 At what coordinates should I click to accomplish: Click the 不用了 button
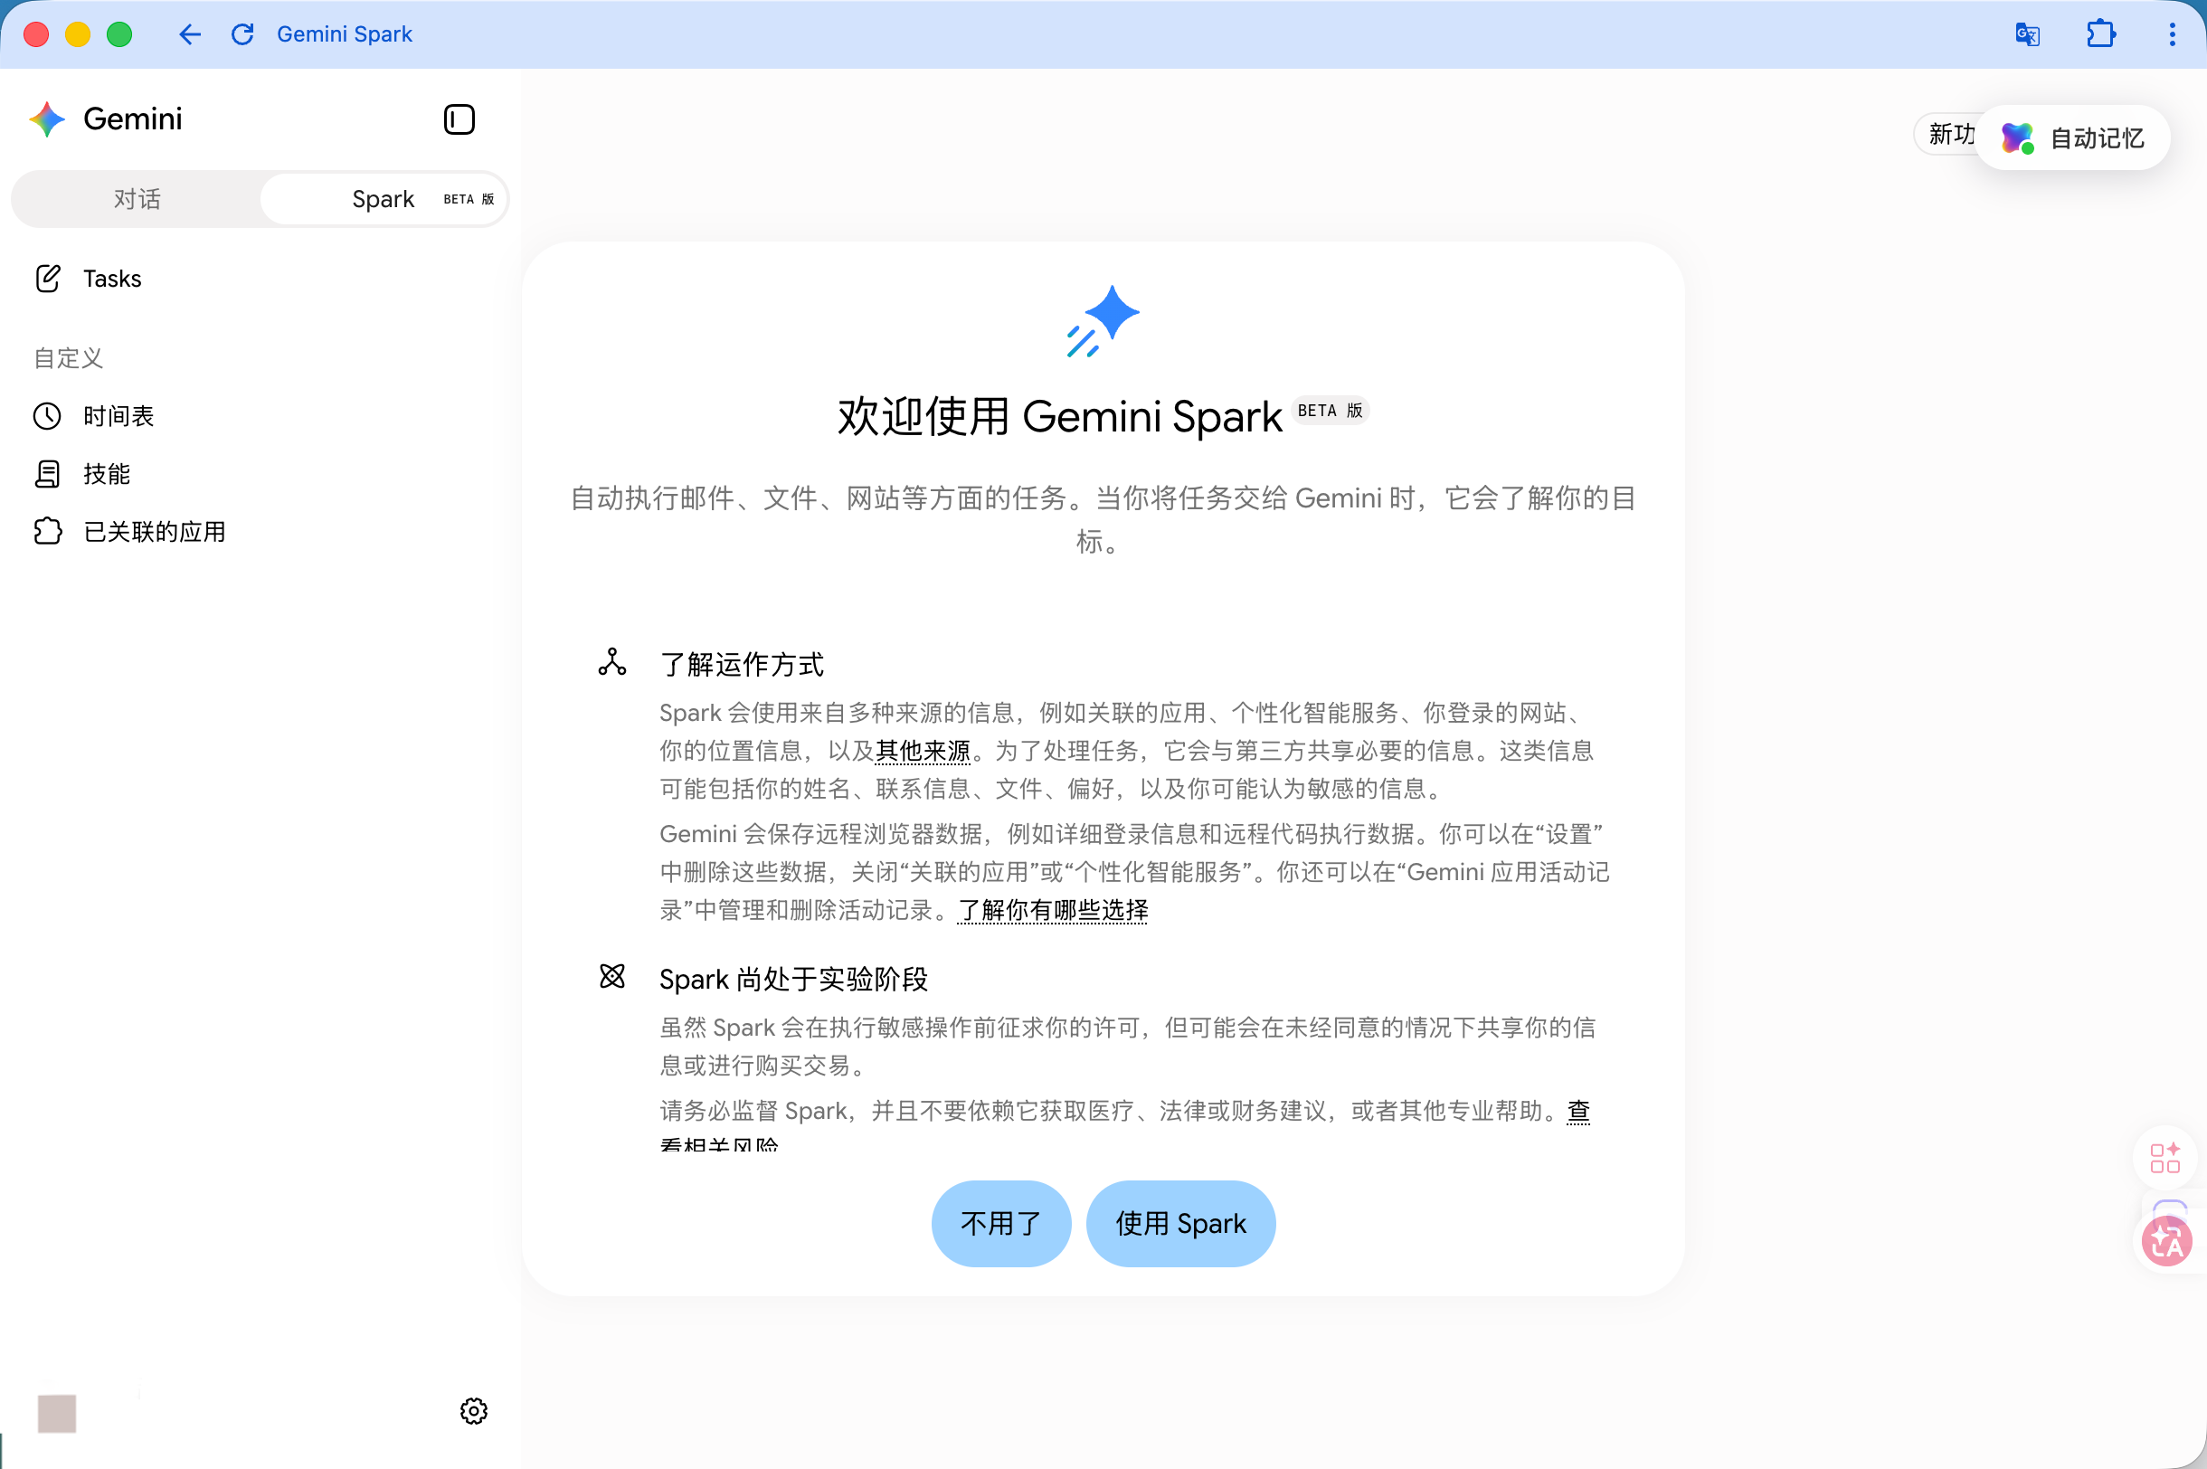(x=1000, y=1224)
